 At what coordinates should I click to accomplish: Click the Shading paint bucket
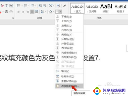pos(50,12)
